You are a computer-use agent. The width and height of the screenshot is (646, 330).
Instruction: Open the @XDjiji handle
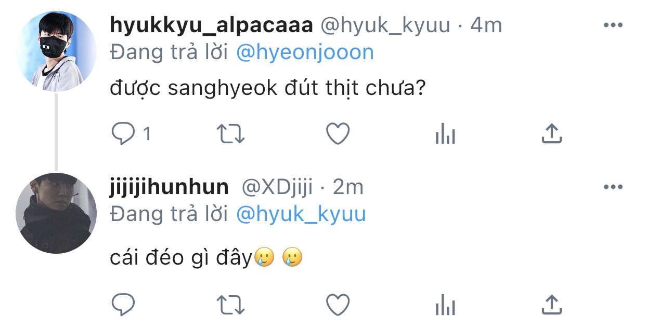pos(277,187)
